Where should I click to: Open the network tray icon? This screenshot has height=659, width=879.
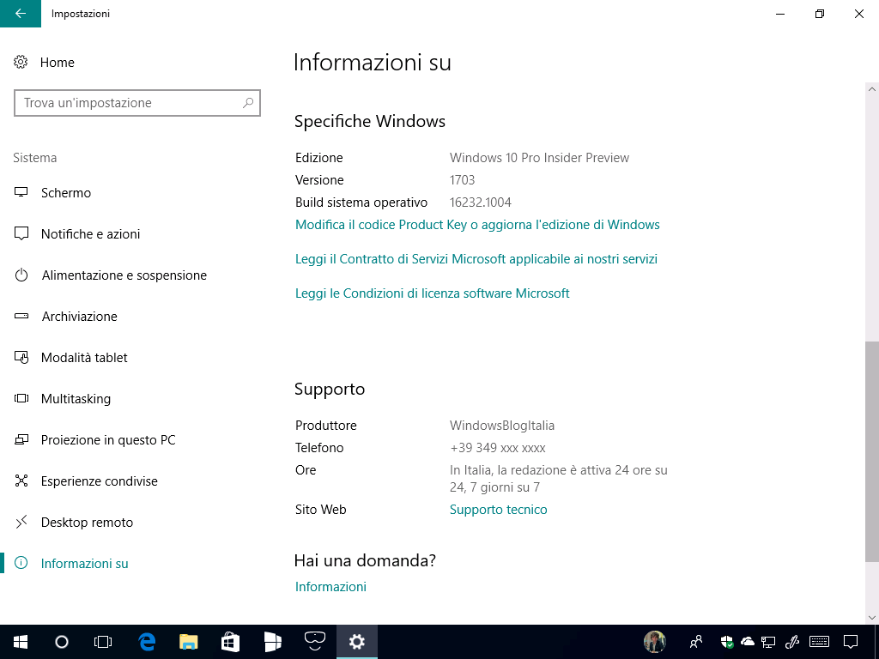point(768,642)
